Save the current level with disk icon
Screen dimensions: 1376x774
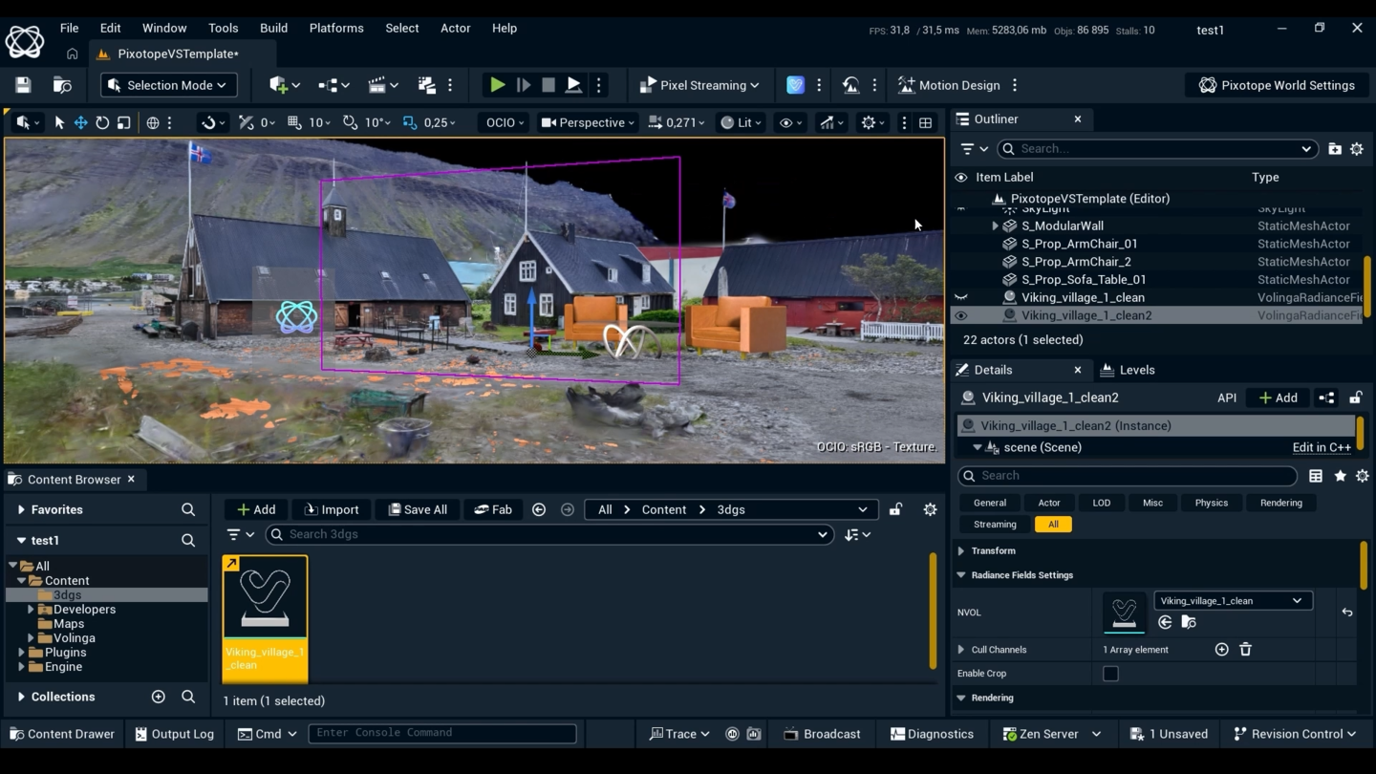(23, 85)
